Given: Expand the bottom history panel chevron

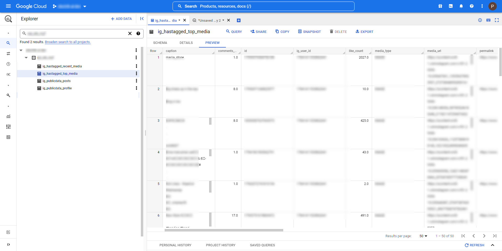Looking at the screenshot, I should pyautogui.click(x=493, y=245).
